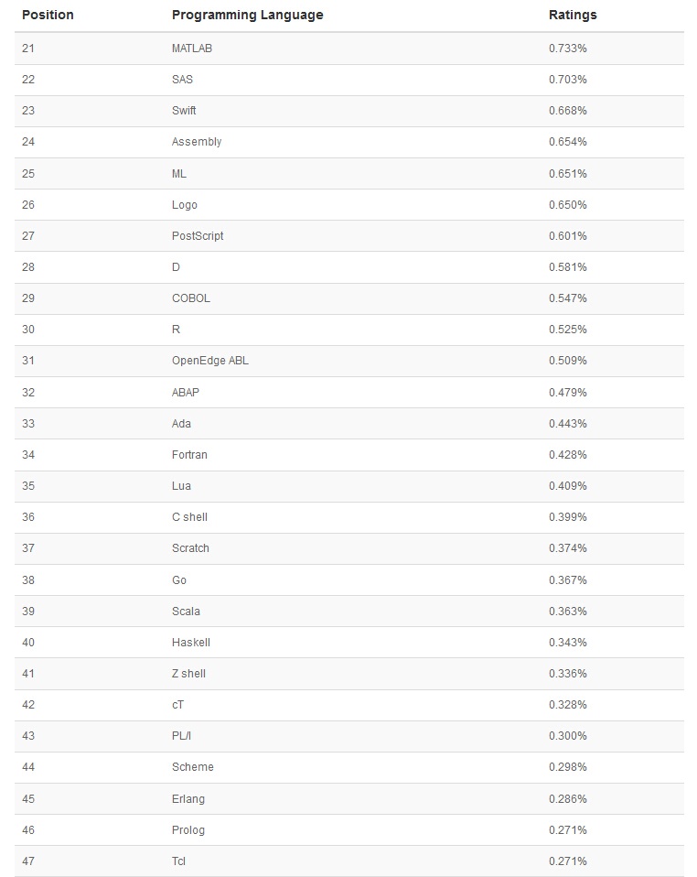Click the Ratings column header

tap(573, 16)
